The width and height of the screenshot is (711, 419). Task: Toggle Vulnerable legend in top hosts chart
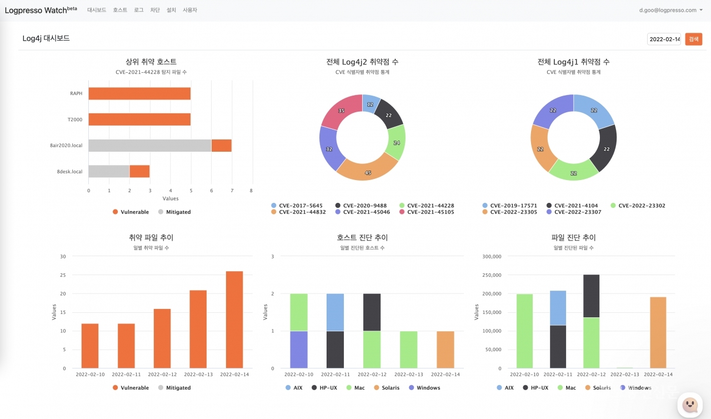point(131,212)
